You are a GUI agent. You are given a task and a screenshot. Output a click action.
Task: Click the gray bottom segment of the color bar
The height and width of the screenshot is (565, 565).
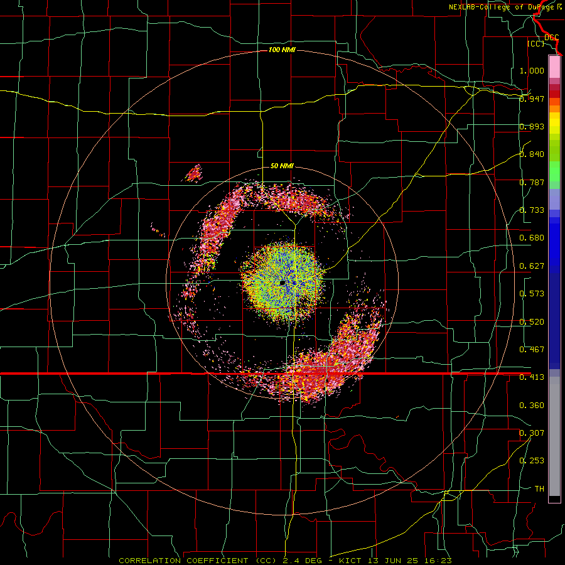click(554, 436)
